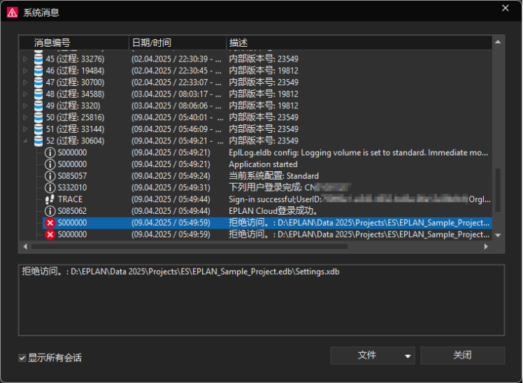The image size is (523, 383).
Task: Click the horizontal scrollbar thumb
Action: (x=189, y=247)
